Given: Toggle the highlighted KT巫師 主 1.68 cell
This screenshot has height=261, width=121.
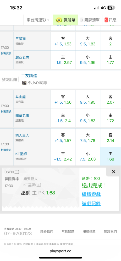Looking at the screenshot, I should pyautogui.click(x=111, y=156).
